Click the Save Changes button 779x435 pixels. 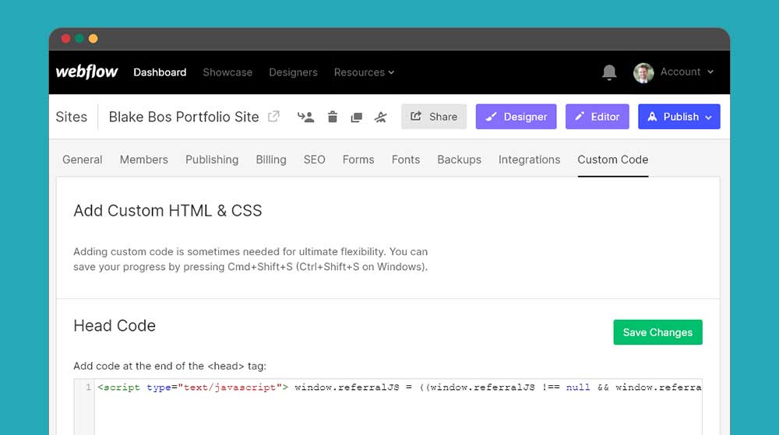click(657, 332)
